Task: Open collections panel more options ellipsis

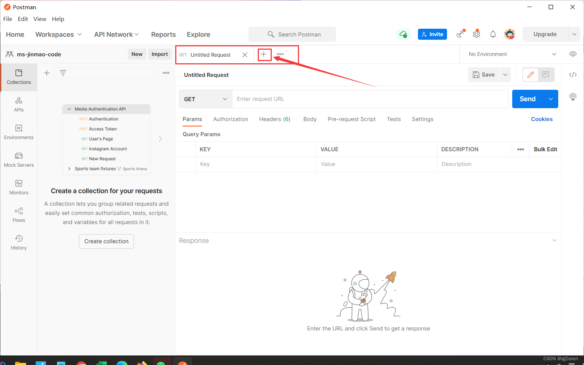Action: pos(166,73)
